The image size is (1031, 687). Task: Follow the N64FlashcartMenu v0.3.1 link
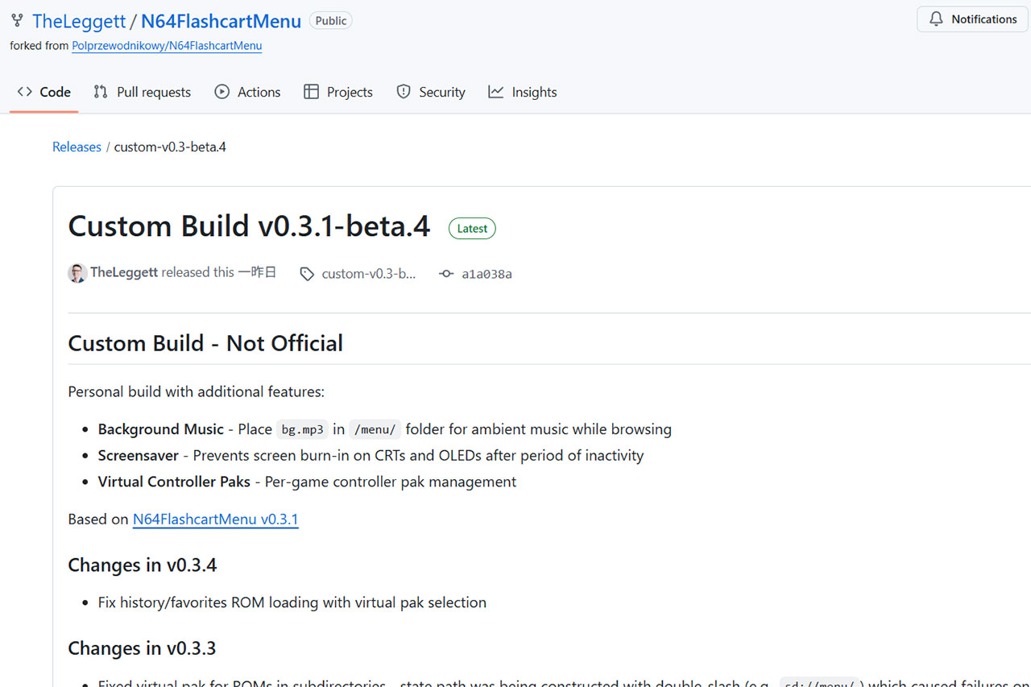pyautogui.click(x=215, y=519)
